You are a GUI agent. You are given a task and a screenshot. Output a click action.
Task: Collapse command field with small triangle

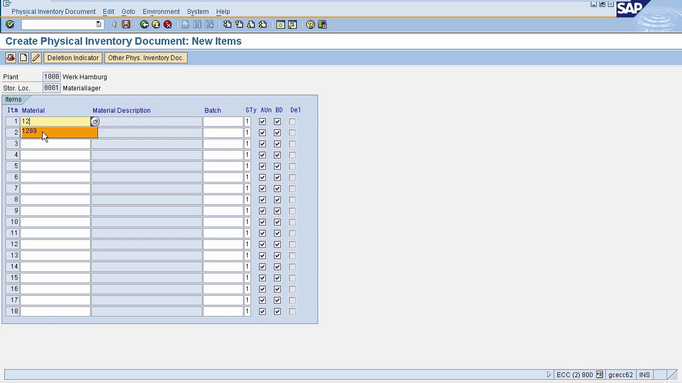coord(114,24)
